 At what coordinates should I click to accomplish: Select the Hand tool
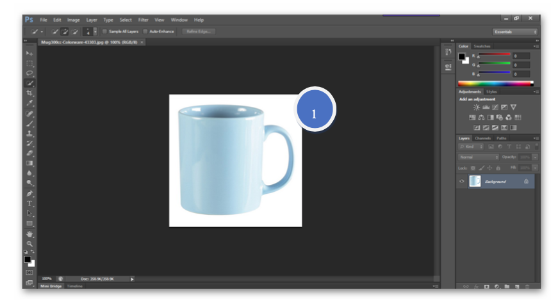pos(29,234)
